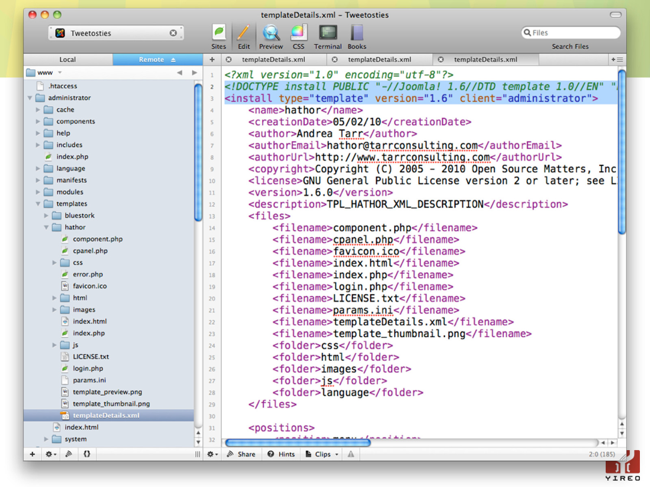Click the Tweetosties site icon
The height and width of the screenshot is (487, 650).
pos(61,33)
